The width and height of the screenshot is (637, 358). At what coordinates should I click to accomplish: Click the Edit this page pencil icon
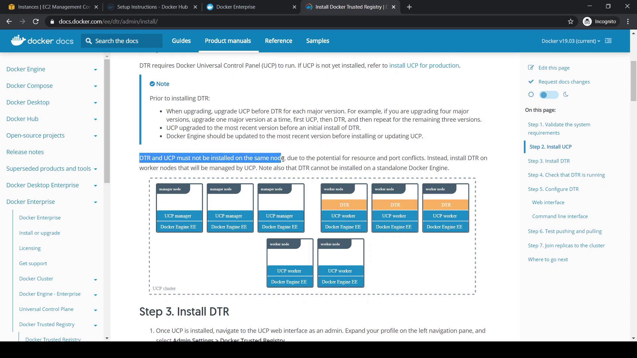[x=531, y=68]
